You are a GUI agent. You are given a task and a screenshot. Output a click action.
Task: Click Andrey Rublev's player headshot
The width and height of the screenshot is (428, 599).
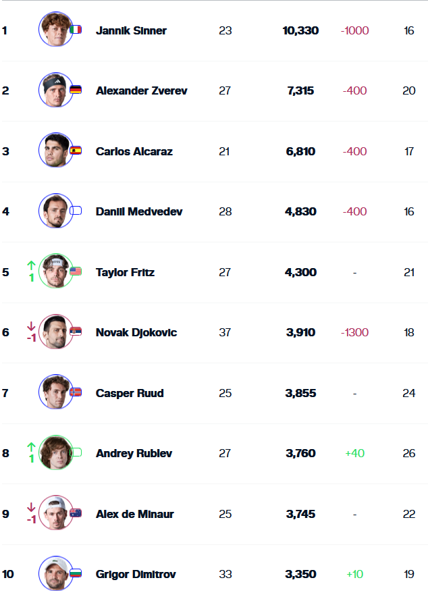(x=55, y=452)
